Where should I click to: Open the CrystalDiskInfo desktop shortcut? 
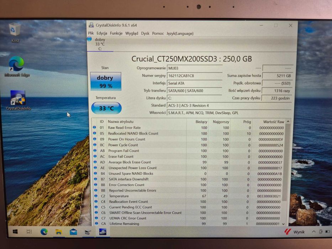(18, 100)
